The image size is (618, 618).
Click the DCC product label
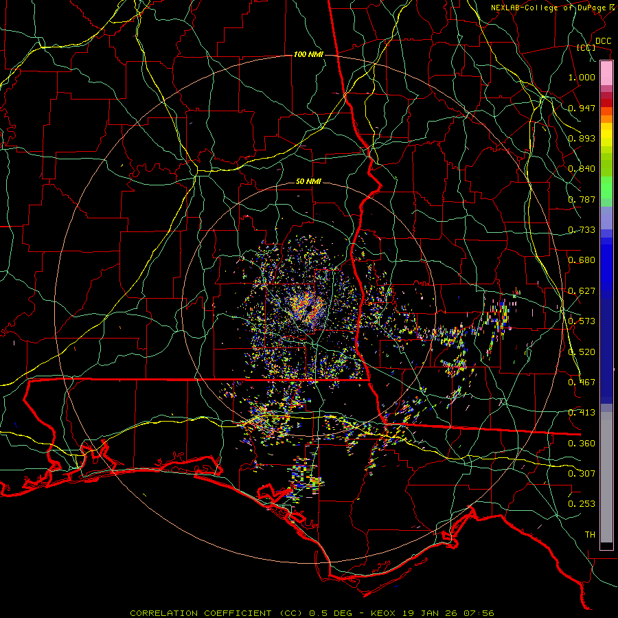coord(603,41)
